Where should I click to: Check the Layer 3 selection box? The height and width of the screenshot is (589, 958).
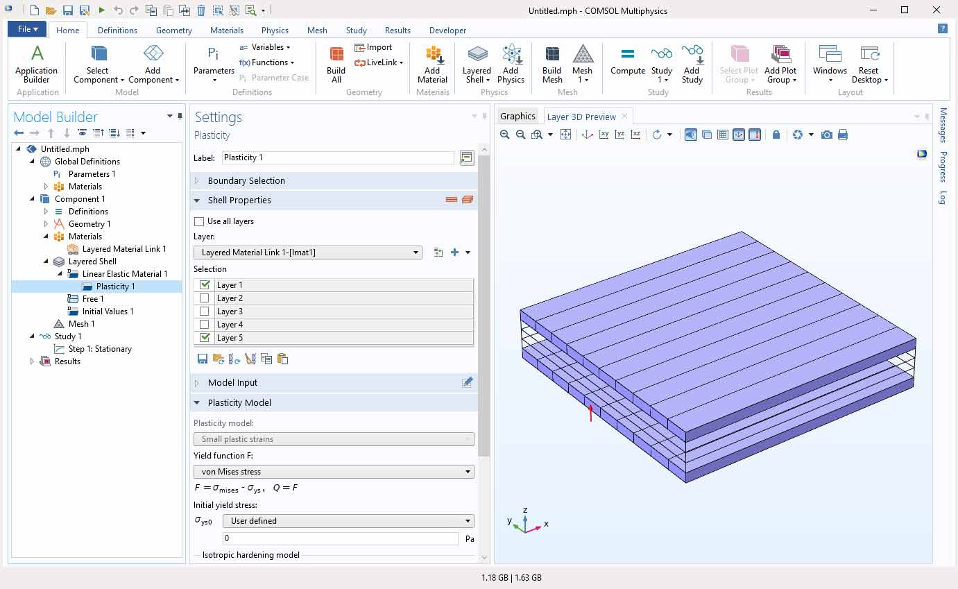[204, 311]
